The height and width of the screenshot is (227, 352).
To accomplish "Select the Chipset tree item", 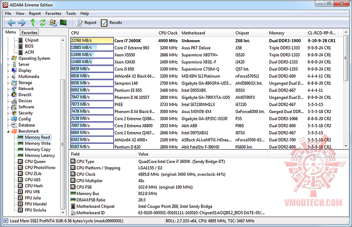I will coord(31,40).
